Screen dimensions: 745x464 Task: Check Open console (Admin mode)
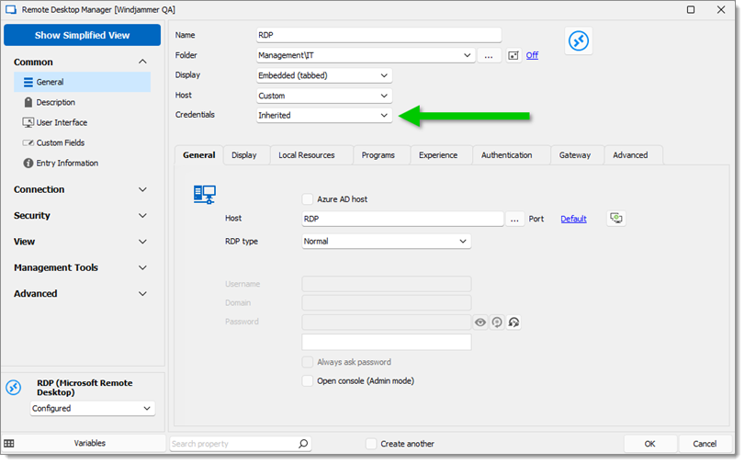pyautogui.click(x=308, y=381)
